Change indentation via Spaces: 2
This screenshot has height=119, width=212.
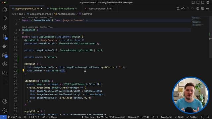click(x=133, y=117)
